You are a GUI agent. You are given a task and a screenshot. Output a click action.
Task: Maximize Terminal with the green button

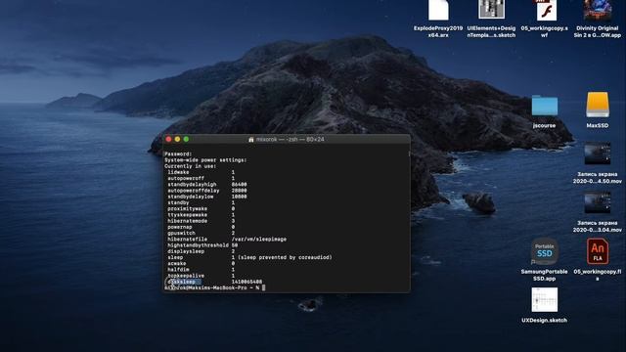[186, 139]
